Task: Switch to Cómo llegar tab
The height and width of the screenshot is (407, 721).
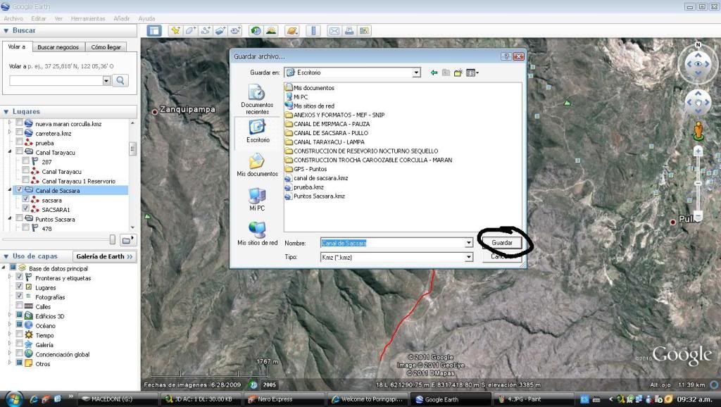Action: tap(106, 47)
